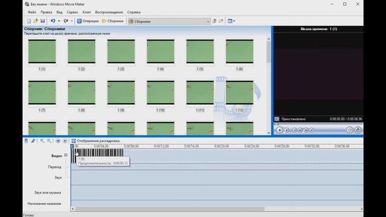Select clip thumbnail 1 (9)
This screenshot has height=217, width=386.
coord(121,92)
